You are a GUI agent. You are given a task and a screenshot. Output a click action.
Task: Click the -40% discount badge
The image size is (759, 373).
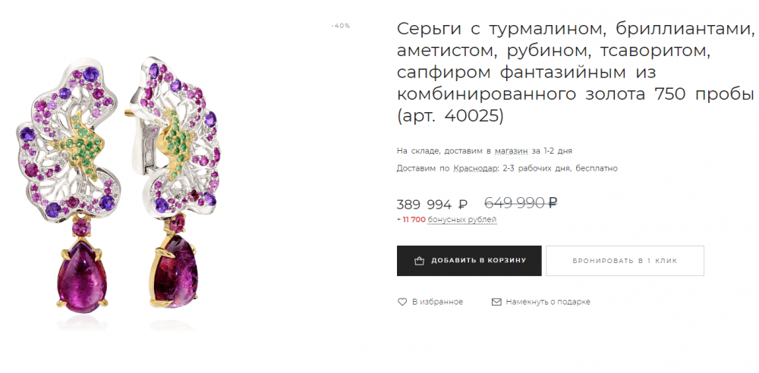[340, 26]
